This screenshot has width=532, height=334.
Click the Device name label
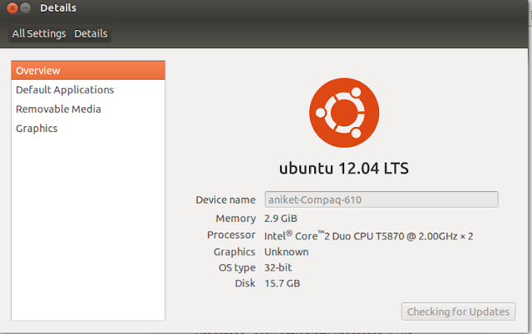coord(225,199)
